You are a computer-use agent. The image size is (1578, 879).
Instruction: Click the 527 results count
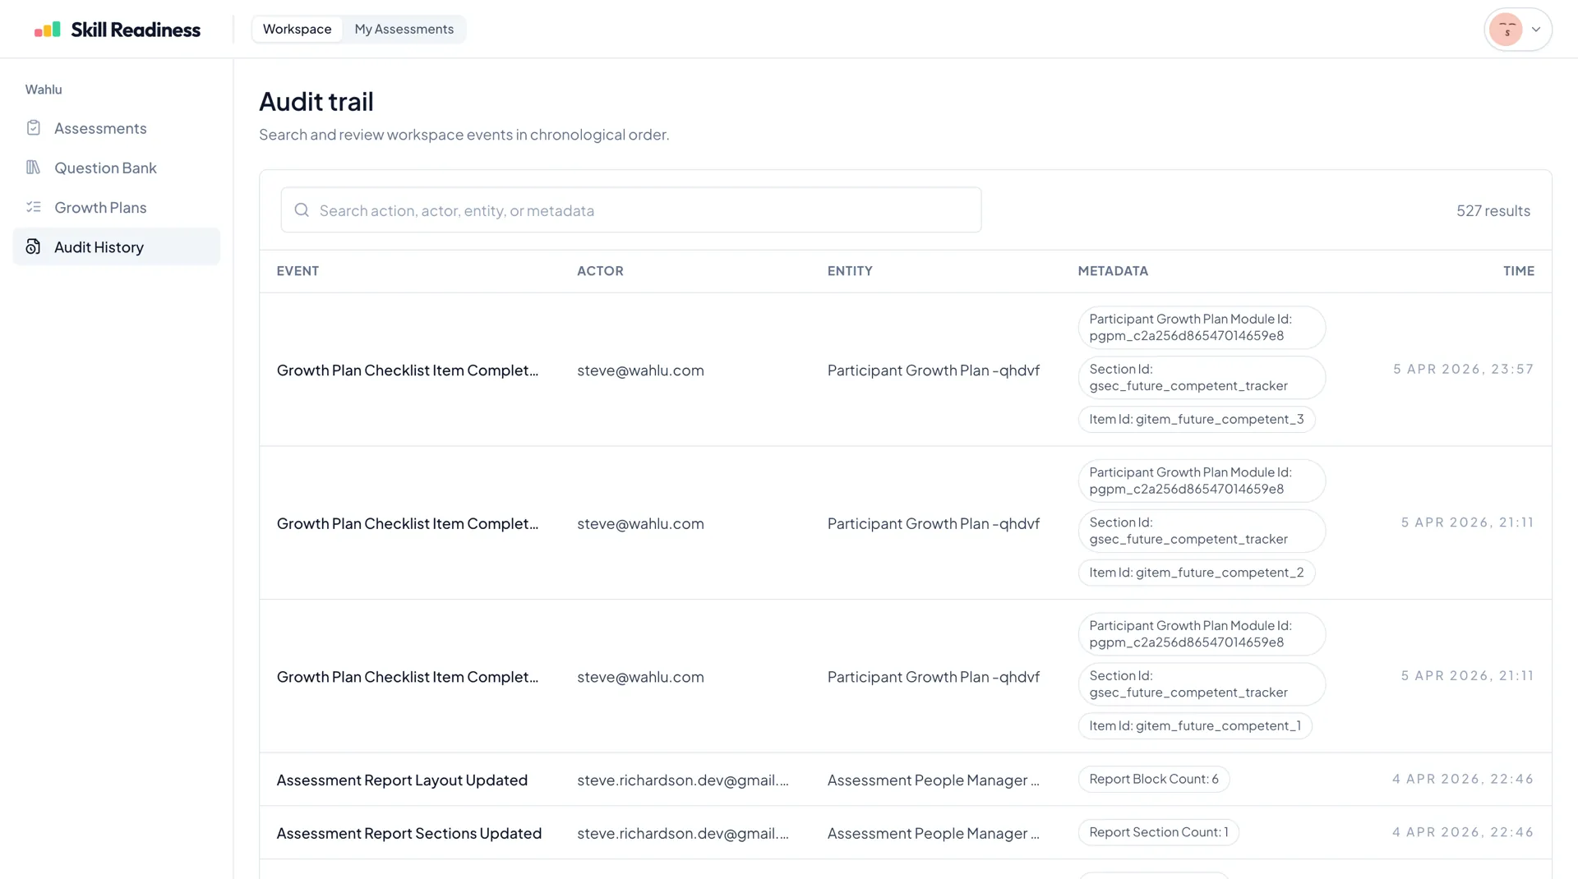point(1493,210)
